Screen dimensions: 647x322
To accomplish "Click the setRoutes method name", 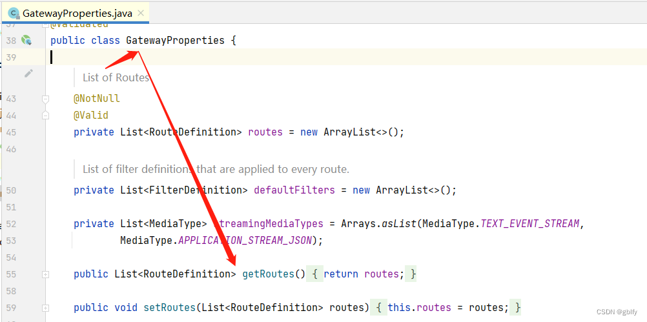I will tap(170, 308).
